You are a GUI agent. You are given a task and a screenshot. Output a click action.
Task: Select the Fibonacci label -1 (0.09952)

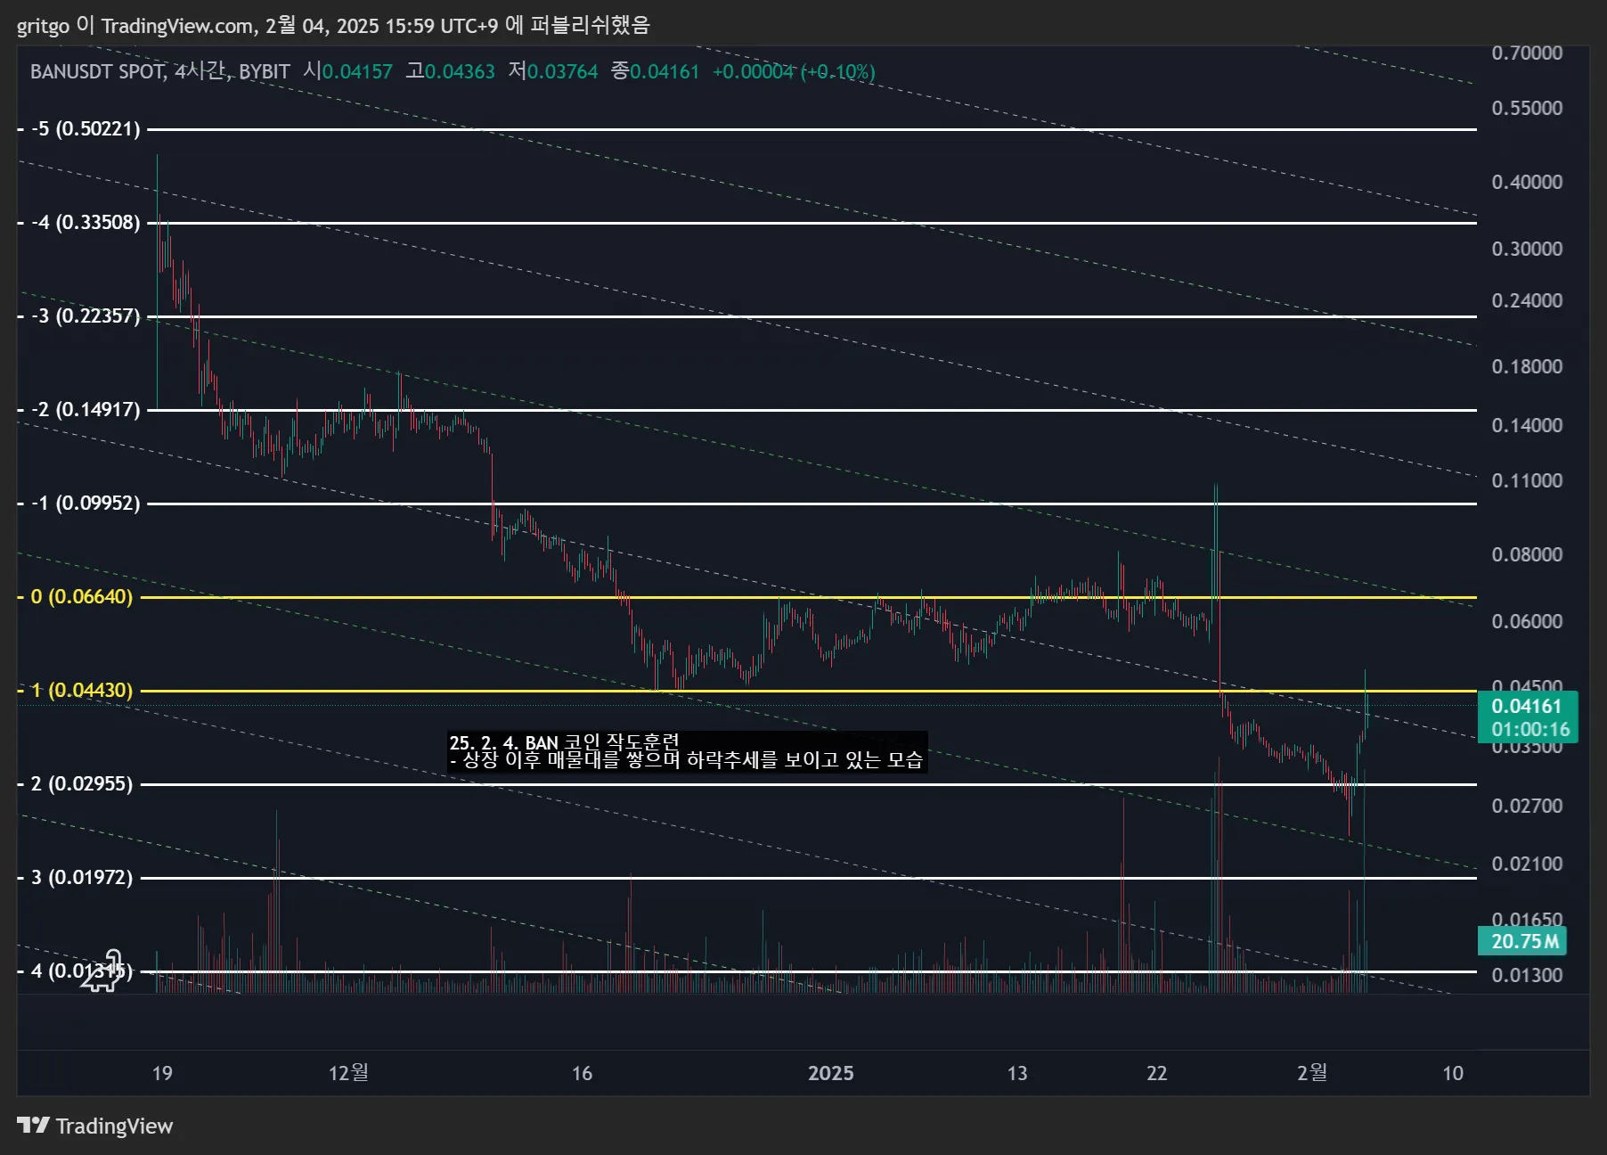(86, 503)
